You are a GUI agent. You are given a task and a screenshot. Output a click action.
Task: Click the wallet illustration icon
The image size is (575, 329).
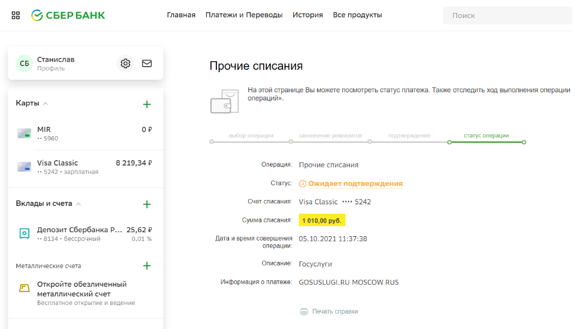point(225,101)
